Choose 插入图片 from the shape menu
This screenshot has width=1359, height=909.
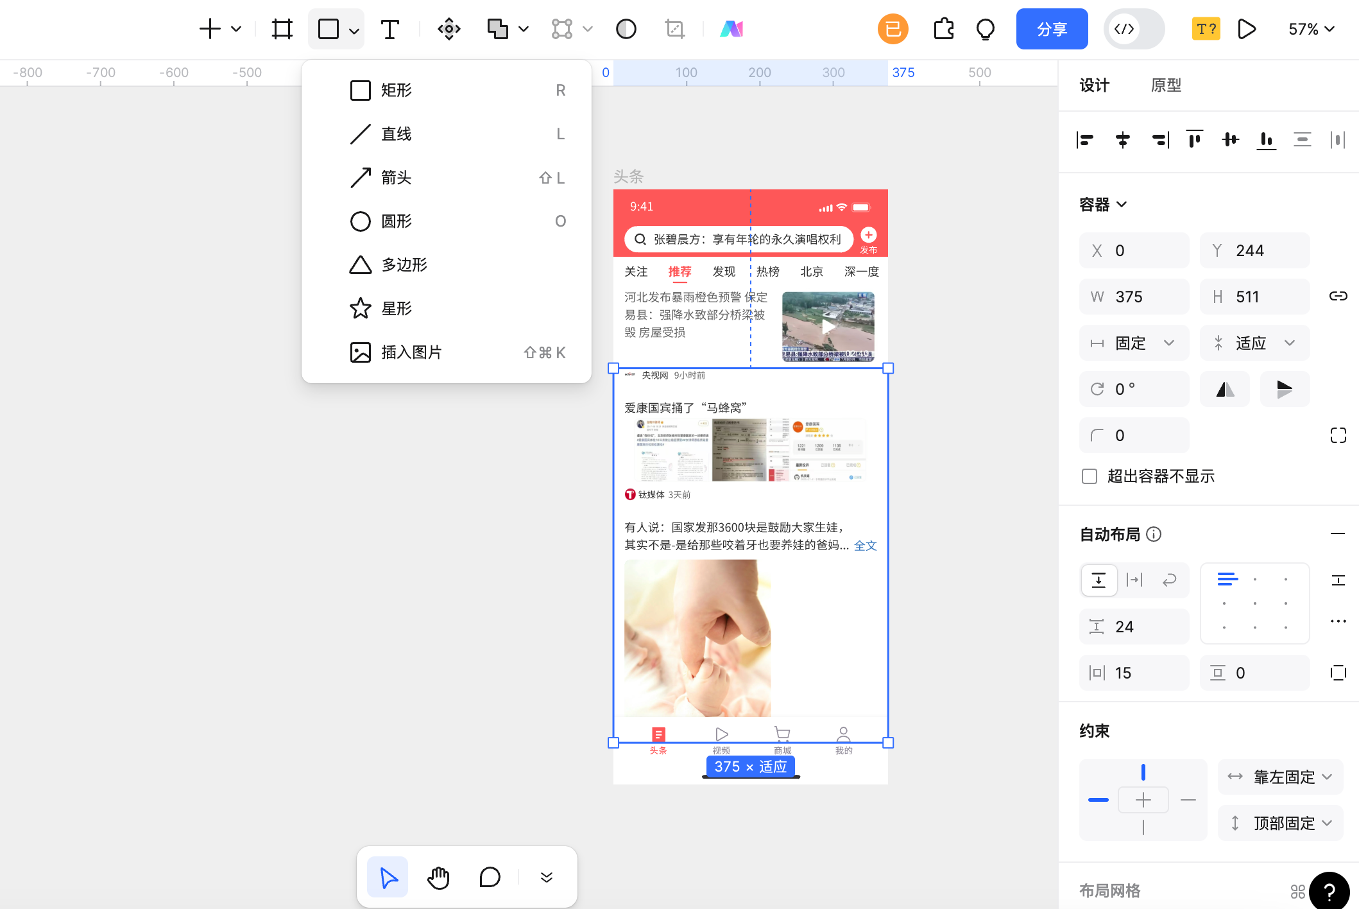click(x=447, y=352)
